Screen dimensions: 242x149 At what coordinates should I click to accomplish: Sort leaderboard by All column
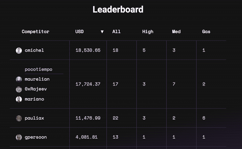click(116, 32)
